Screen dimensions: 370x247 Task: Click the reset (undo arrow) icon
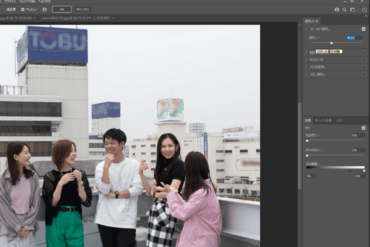(44, 9)
